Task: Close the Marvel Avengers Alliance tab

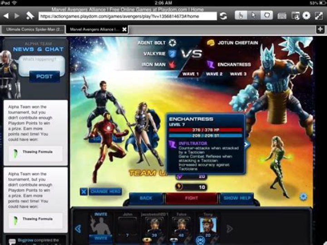Action: (x=124, y=30)
